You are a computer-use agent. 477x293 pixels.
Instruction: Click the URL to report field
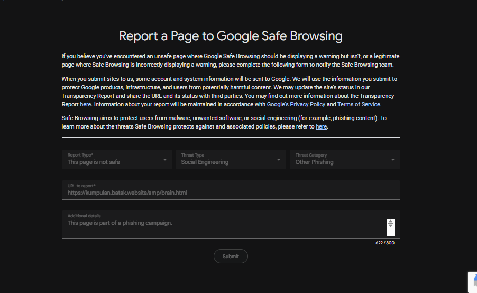click(x=231, y=190)
